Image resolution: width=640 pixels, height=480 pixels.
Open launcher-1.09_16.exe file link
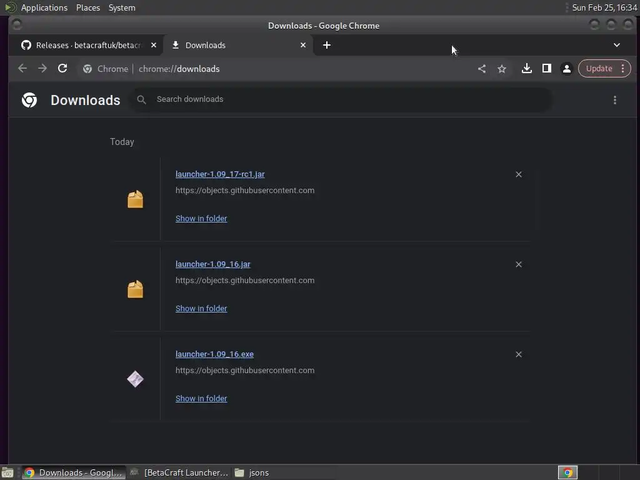pos(214,354)
